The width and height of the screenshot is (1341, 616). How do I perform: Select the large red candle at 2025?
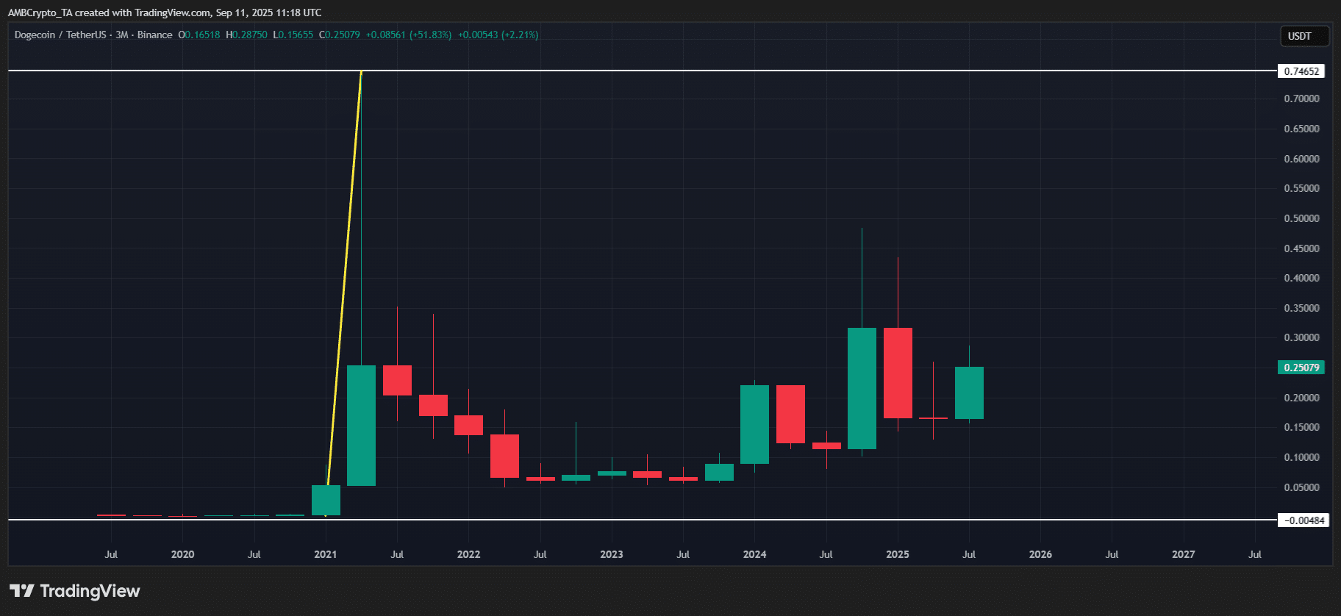click(x=898, y=373)
